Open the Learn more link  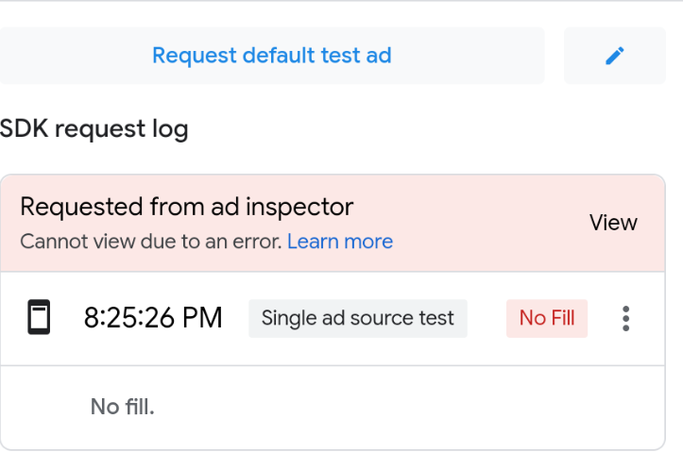point(340,242)
